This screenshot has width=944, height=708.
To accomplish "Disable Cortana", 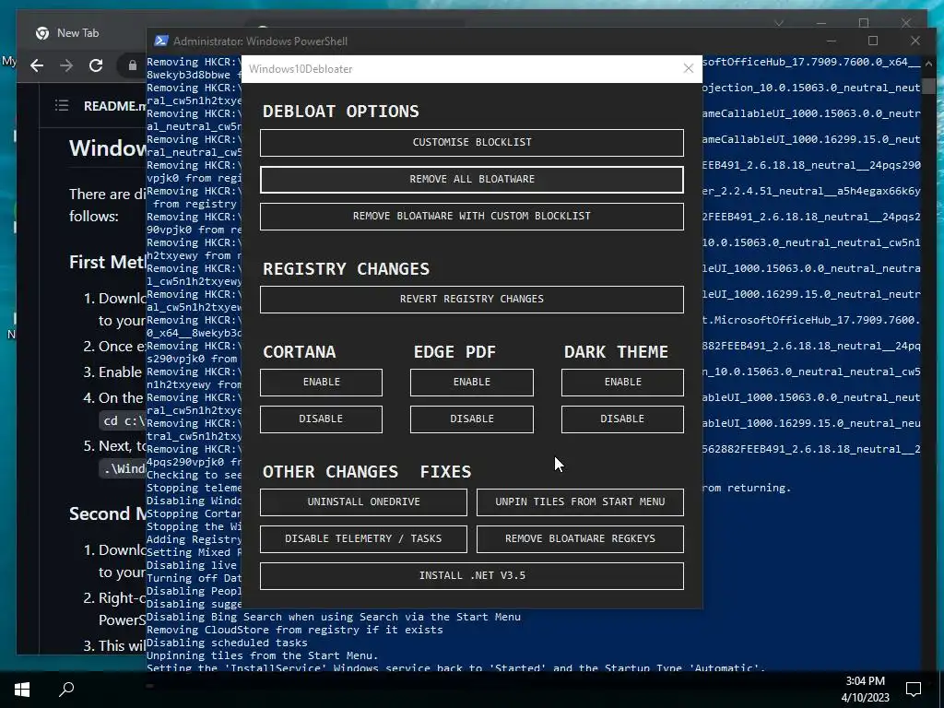I will pyautogui.click(x=321, y=419).
